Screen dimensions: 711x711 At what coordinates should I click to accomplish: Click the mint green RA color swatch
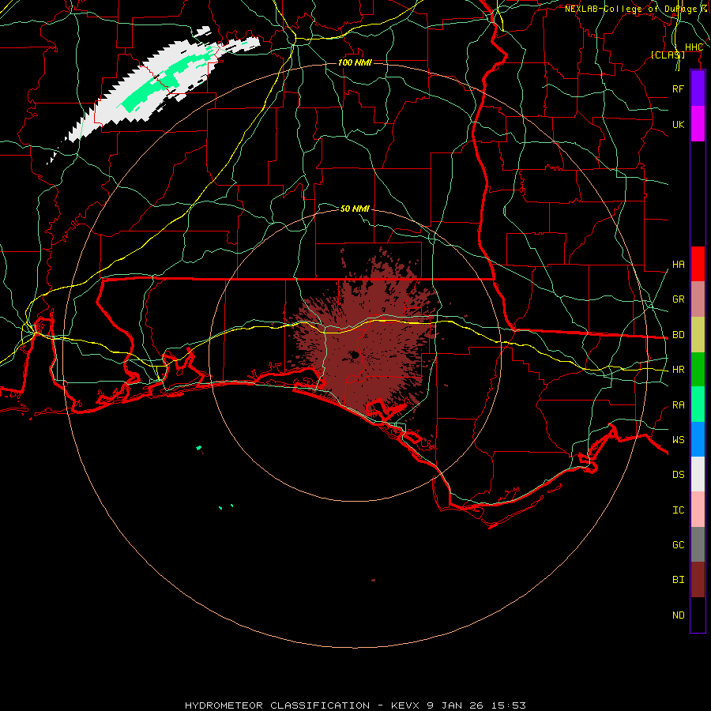pos(698,404)
